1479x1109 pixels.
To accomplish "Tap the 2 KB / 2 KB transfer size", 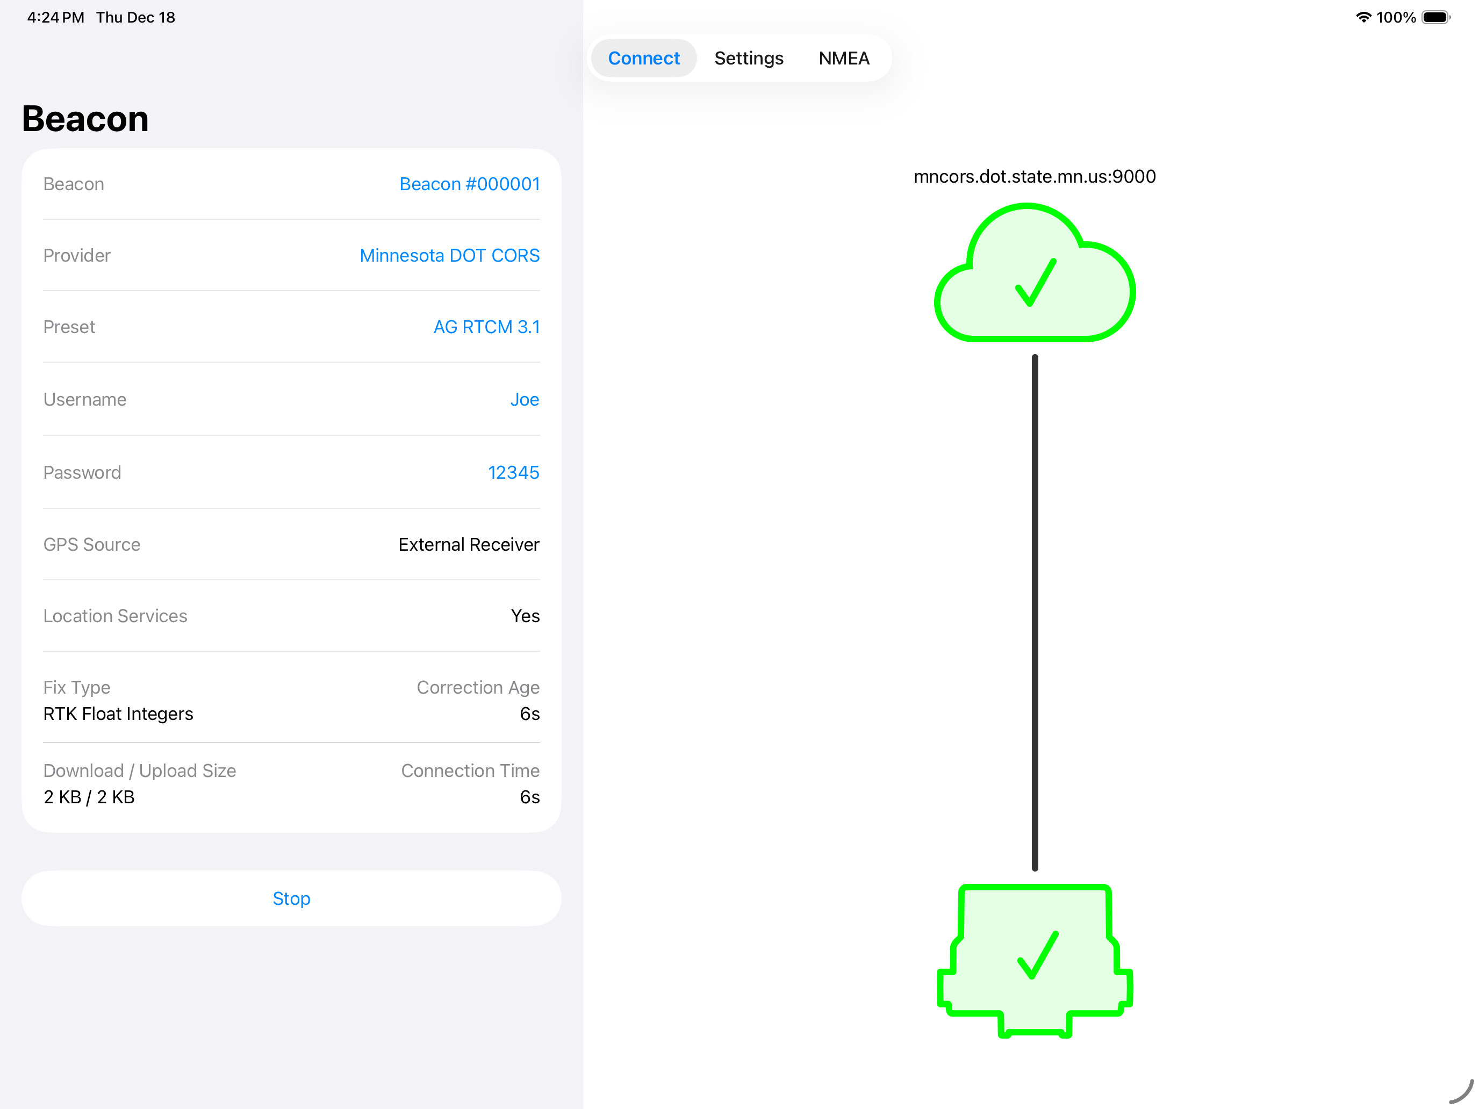I will 89,797.
